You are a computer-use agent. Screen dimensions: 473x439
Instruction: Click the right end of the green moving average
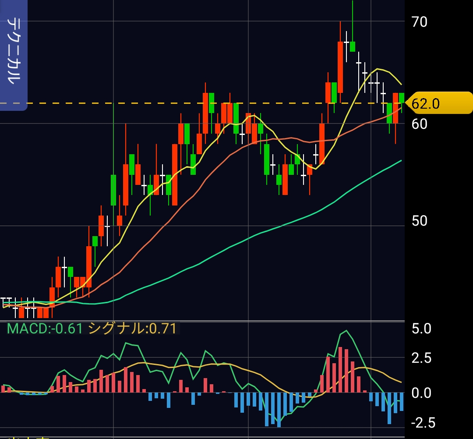point(400,161)
